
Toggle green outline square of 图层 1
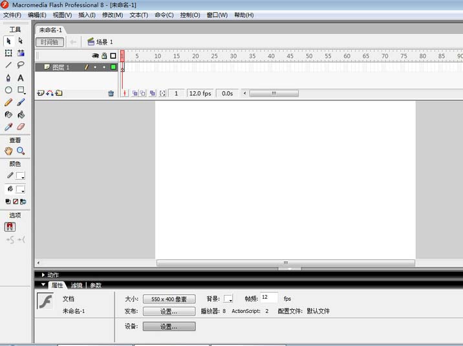coord(113,67)
